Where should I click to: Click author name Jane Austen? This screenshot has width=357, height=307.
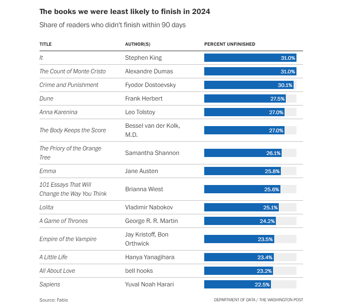pos(141,171)
